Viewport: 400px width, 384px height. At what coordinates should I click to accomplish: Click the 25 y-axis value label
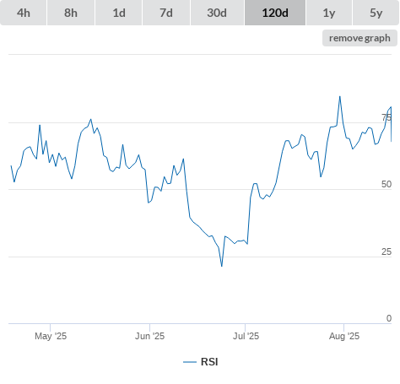[386, 251]
